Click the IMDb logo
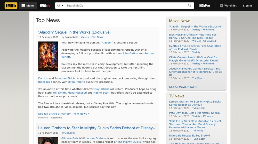This screenshot has width=258, height=144. 11,6
